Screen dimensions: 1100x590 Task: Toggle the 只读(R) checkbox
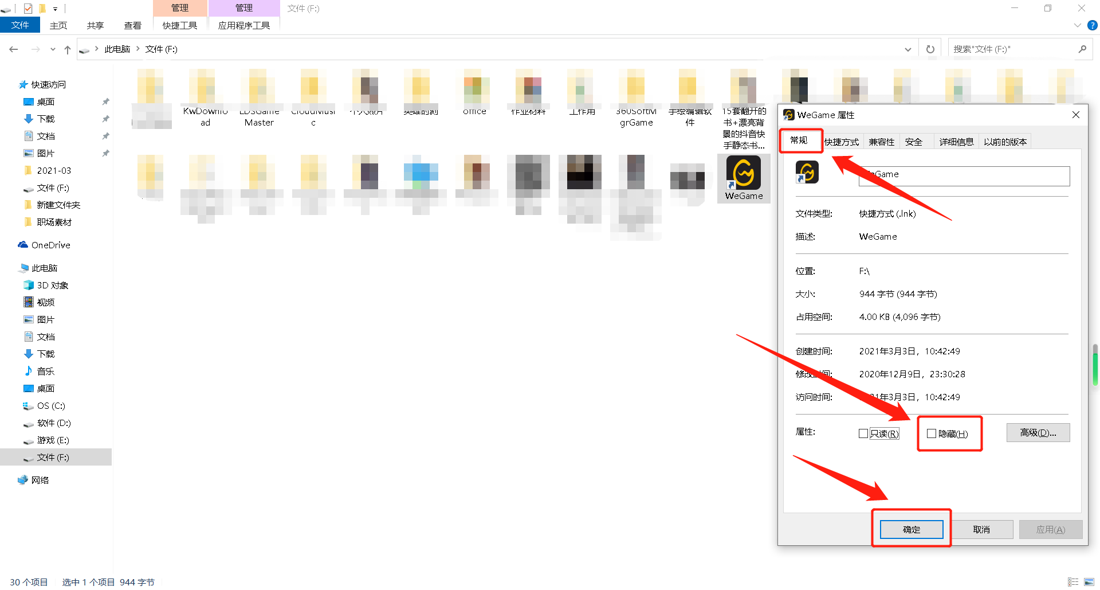tap(863, 433)
